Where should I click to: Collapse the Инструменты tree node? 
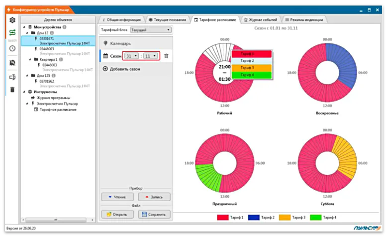coord(24,92)
